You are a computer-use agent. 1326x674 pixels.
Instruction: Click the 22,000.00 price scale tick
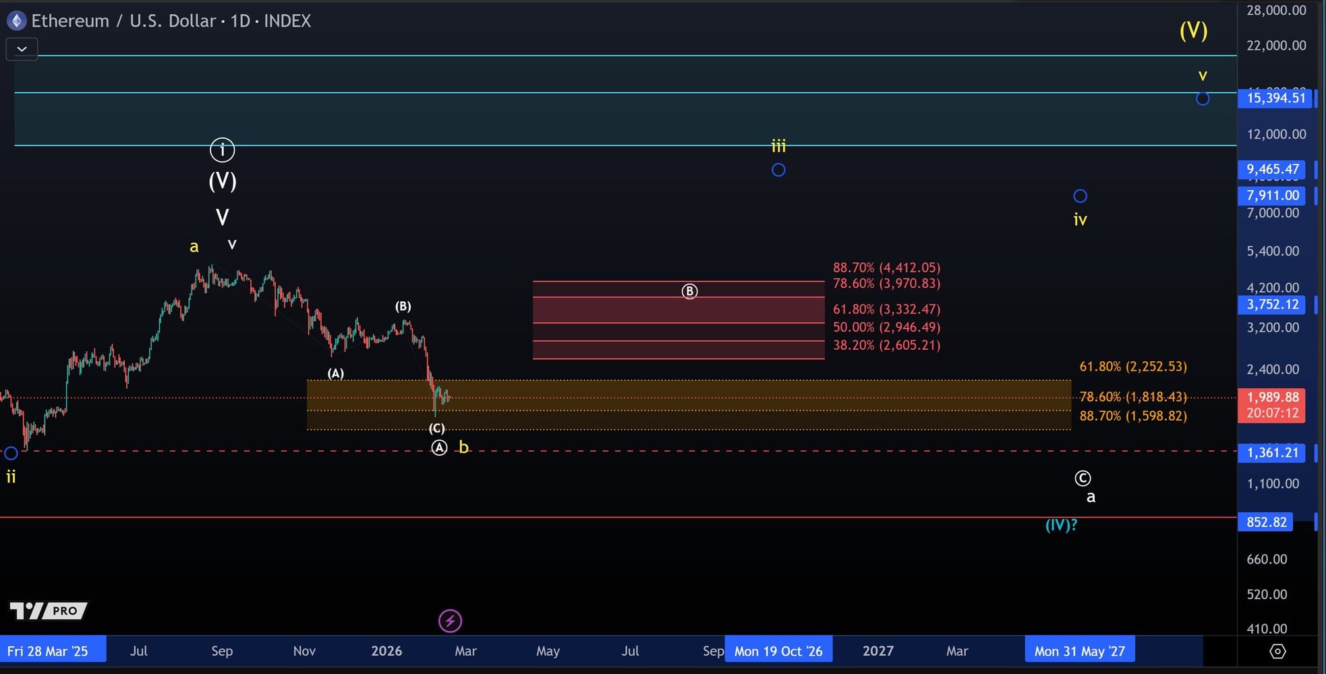click(x=1276, y=46)
